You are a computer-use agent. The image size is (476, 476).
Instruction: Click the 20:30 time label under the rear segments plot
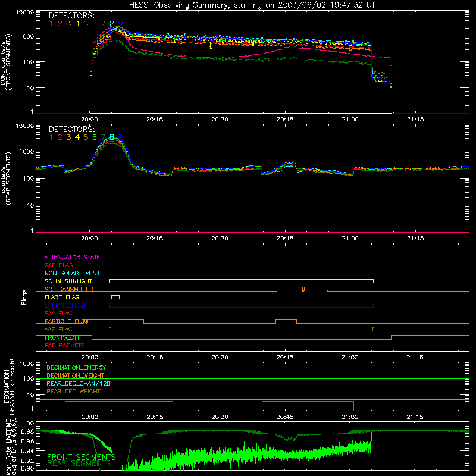220,239
